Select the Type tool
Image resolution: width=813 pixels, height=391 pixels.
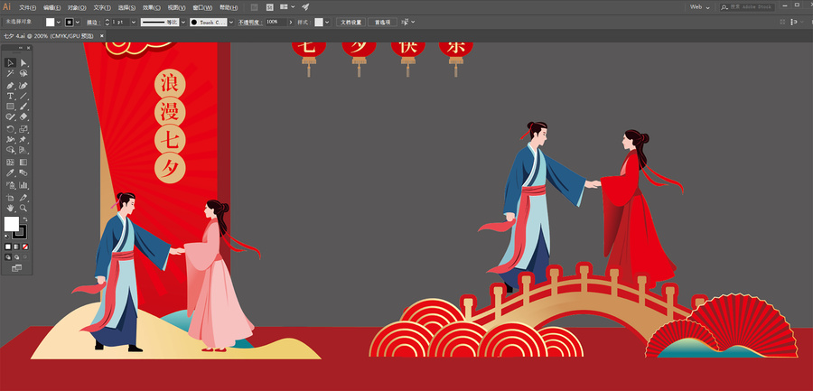10,96
